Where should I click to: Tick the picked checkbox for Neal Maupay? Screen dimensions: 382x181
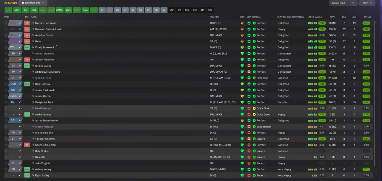(x=6, y=108)
